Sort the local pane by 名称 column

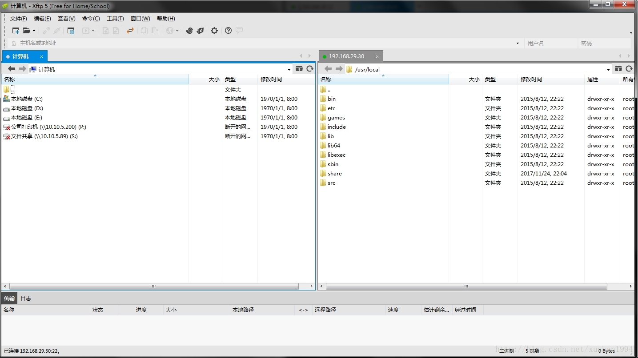tap(95, 80)
